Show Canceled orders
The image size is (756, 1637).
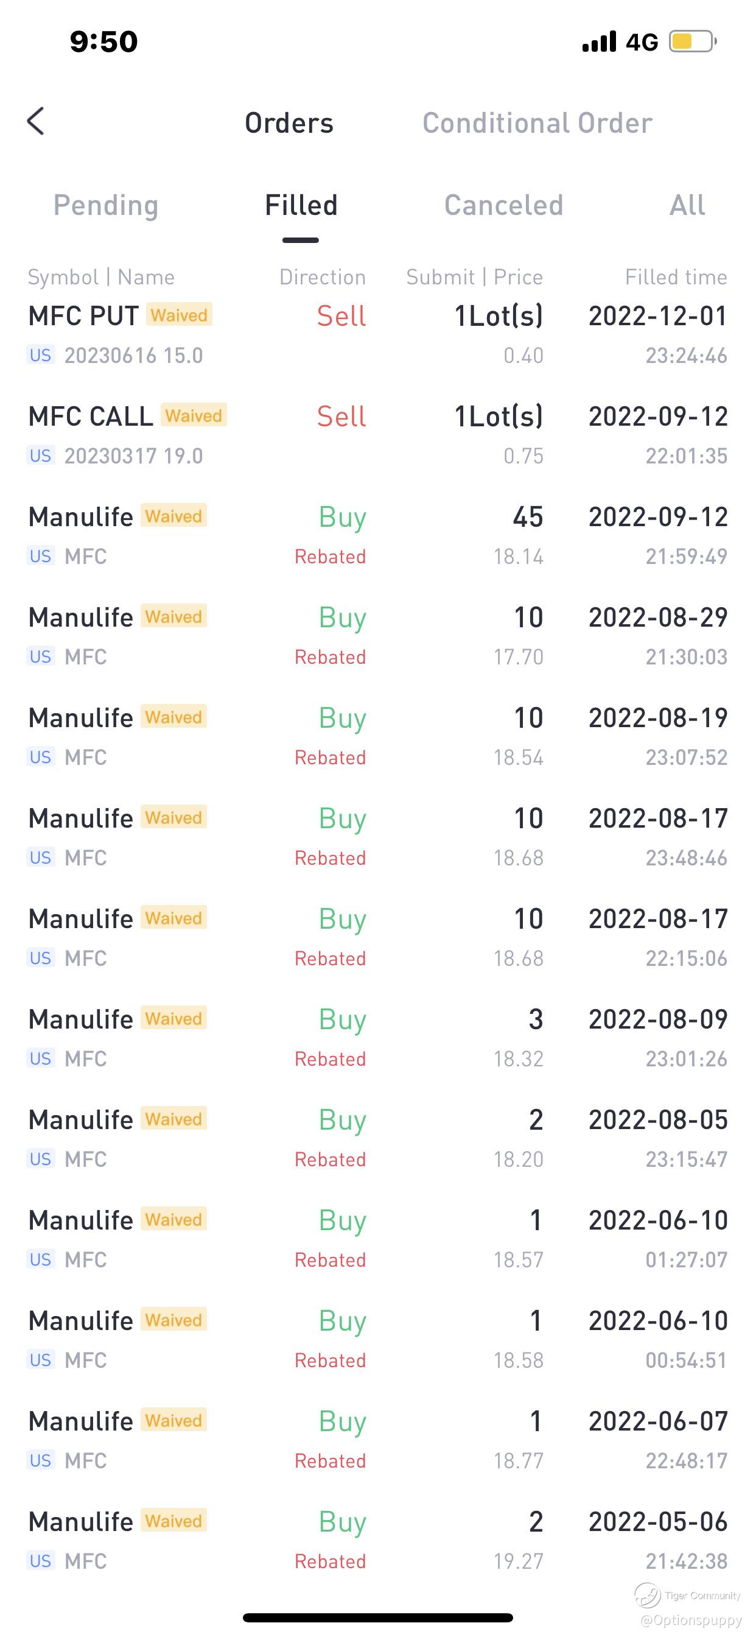tap(503, 205)
